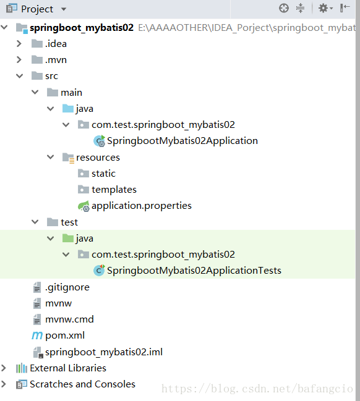Select the mvnw file
The width and height of the screenshot is (360, 401).
(58, 303)
